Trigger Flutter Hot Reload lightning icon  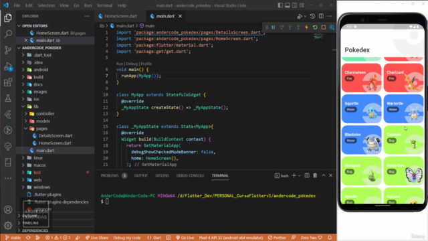[x=306, y=27]
